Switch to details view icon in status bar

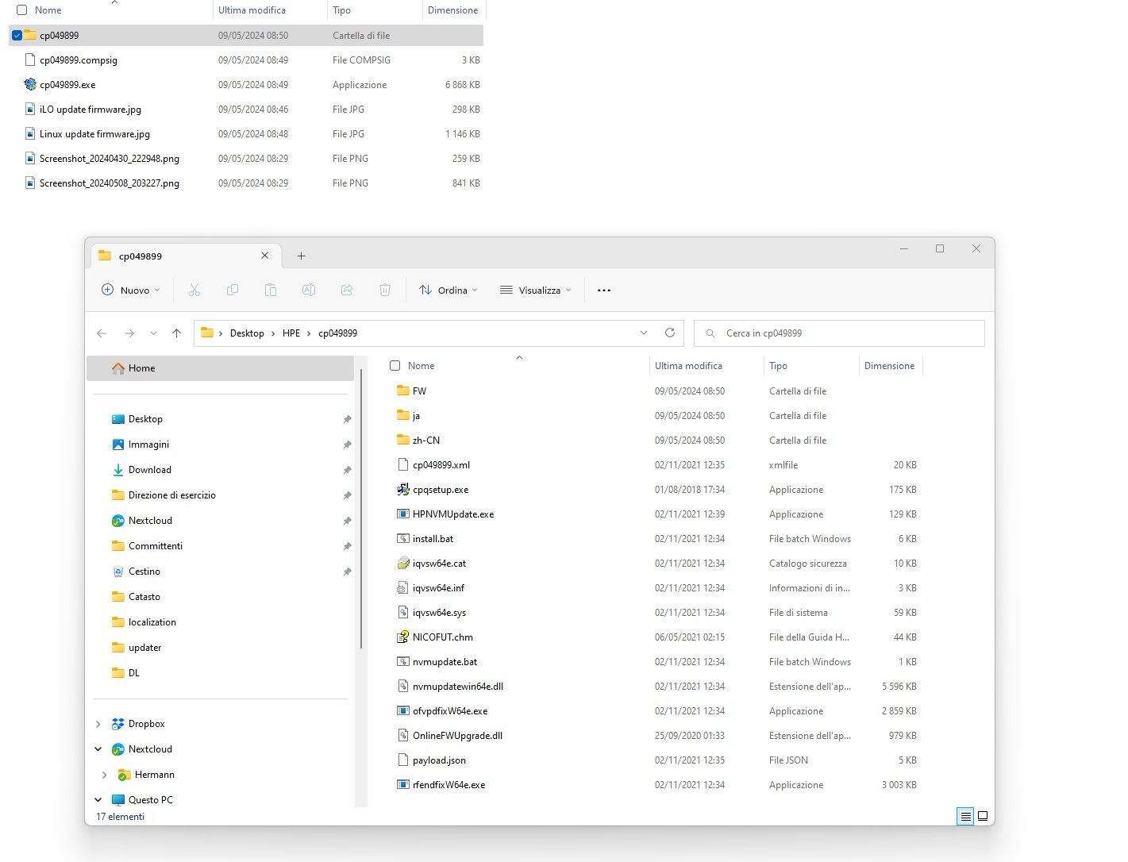[x=965, y=816]
